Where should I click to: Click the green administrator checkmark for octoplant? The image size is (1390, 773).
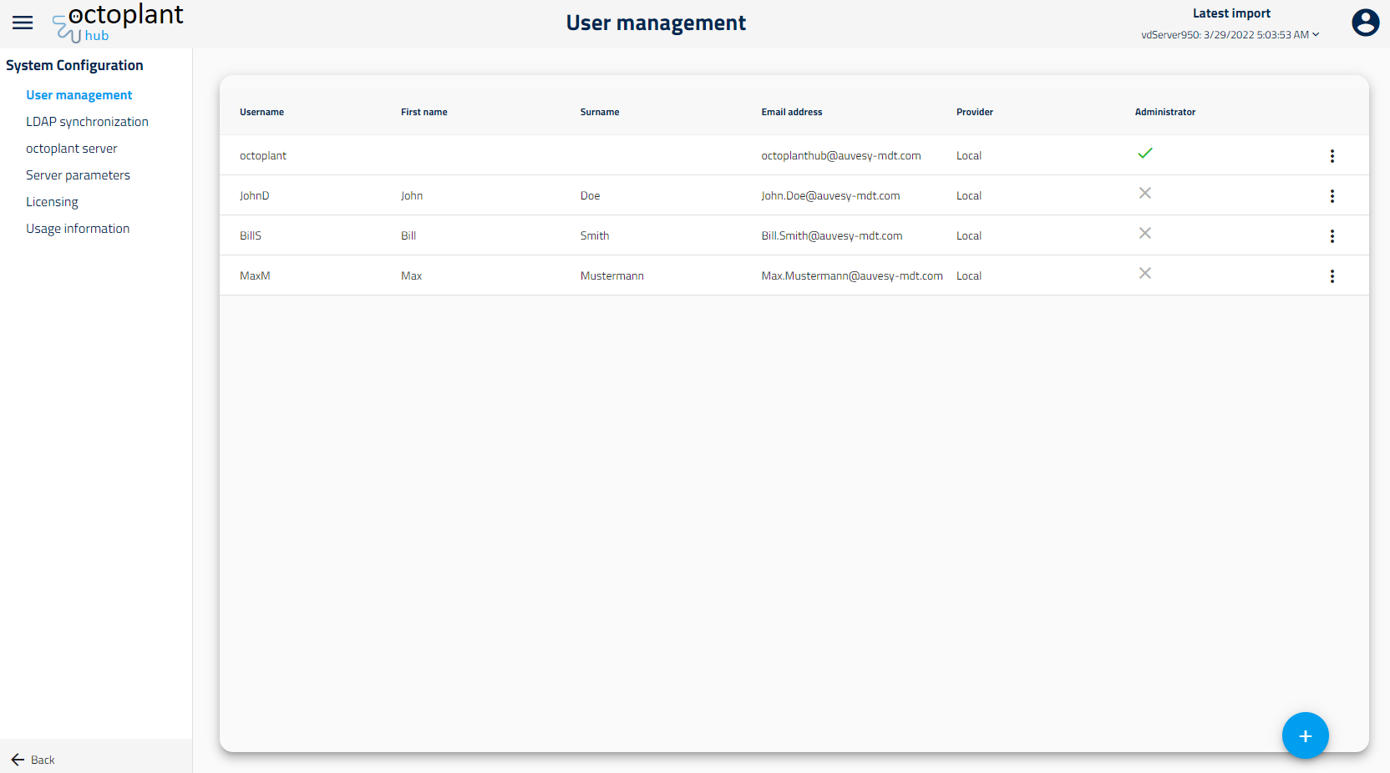(1145, 154)
